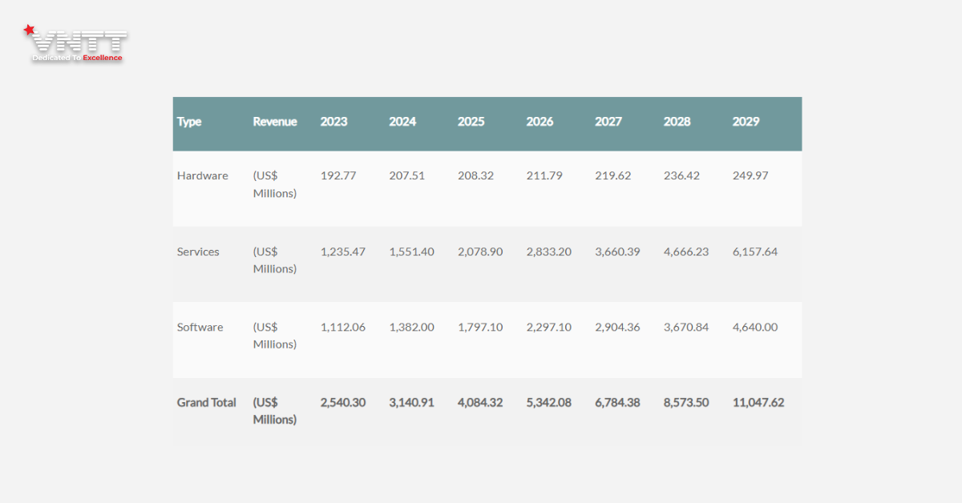Screen dimensions: 962x503
Task: Click Software 2024 value 1,382.00
Action: [411, 327]
